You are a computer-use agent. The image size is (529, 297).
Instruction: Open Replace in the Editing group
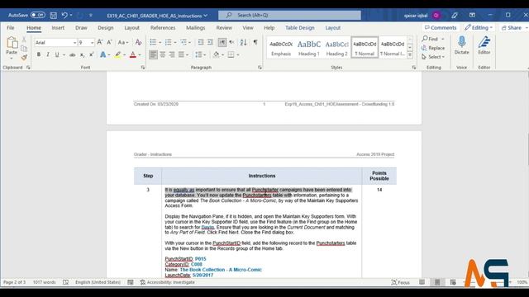coord(433,48)
